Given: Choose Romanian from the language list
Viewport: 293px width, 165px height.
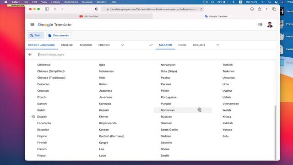Looking at the screenshot, I should tap(168, 110).
